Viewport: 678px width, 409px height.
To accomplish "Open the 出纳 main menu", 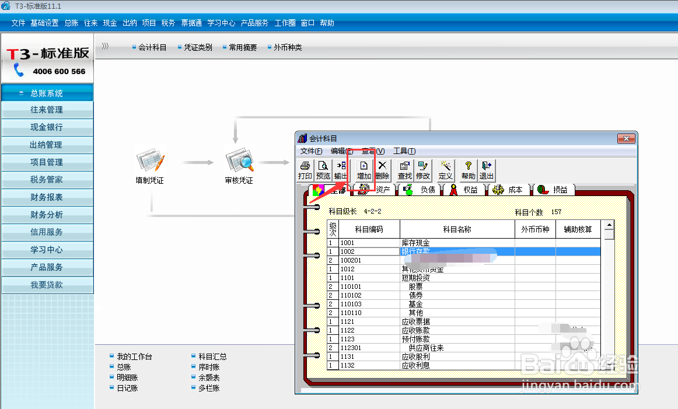I will pyautogui.click(x=130, y=23).
